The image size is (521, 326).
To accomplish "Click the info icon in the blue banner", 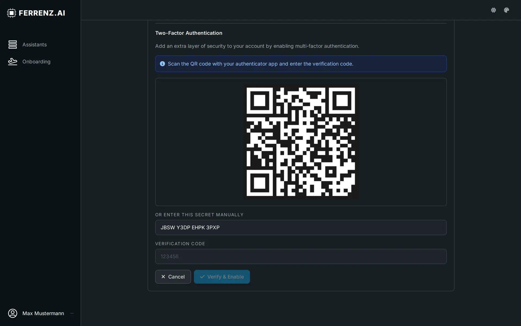I will pyautogui.click(x=162, y=64).
